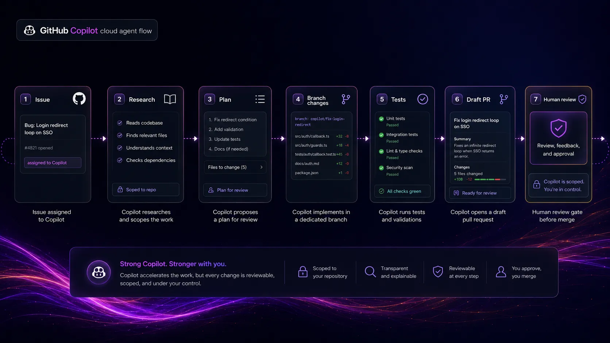Screen dimensions: 610x343
Task: Click the +108 additions count in Draft PR
Action: tap(458, 179)
